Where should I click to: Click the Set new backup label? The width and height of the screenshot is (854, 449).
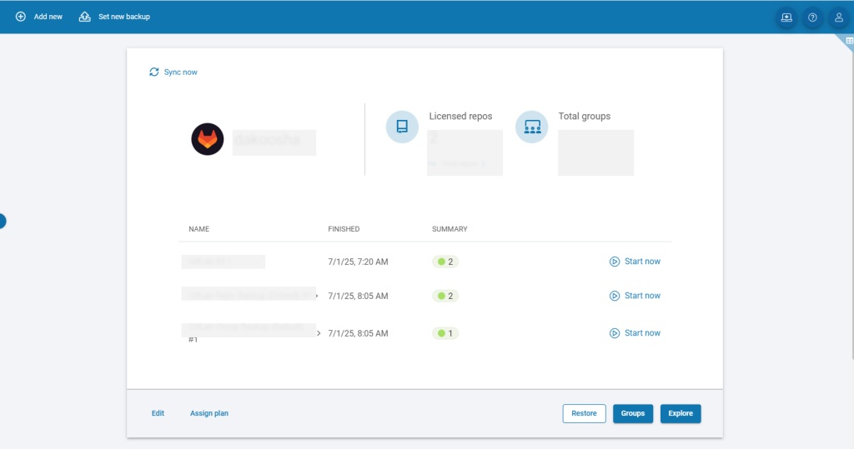(124, 17)
